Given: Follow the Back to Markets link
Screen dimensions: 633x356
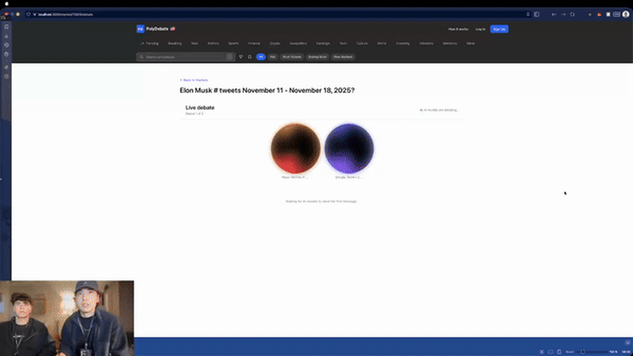Looking at the screenshot, I should click(194, 80).
